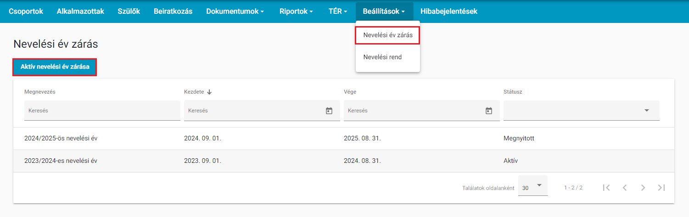Click the Aktív nevelési év zárása button

[55, 67]
